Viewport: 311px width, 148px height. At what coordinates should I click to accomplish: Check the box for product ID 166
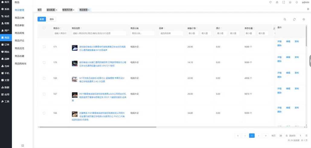44,113
